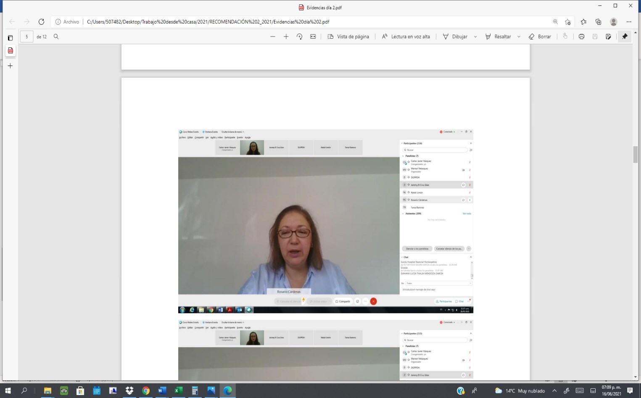Select the Evidencias día 2.pdf tab

tap(10, 50)
